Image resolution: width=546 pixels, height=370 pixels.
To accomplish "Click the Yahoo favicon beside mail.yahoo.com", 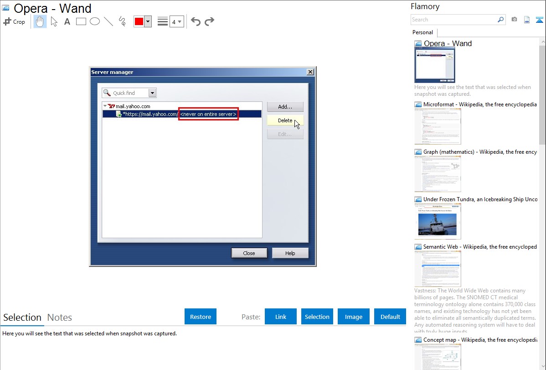I will click(x=111, y=106).
